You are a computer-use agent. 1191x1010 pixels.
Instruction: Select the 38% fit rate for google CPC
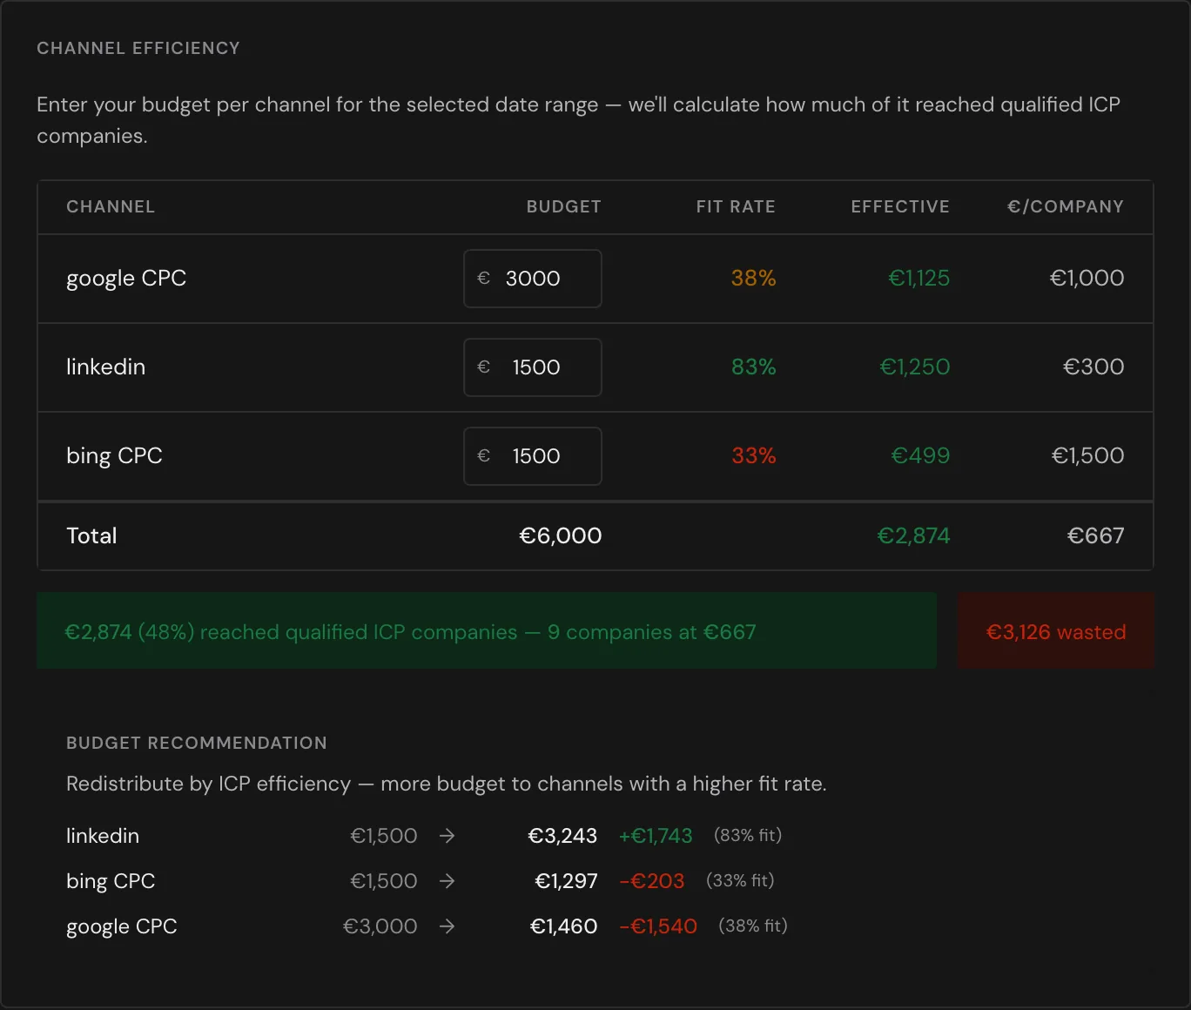(753, 279)
